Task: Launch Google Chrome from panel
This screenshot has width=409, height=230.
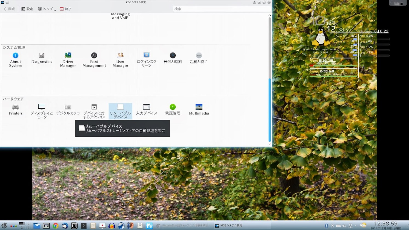Action: coord(56,226)
